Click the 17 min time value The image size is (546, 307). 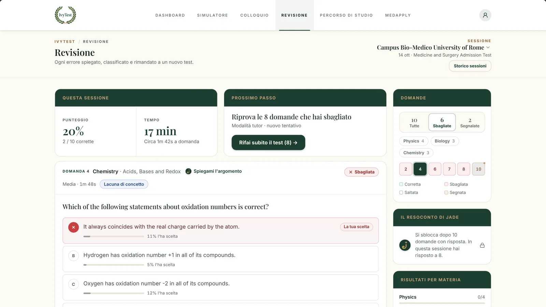point(160,131)
